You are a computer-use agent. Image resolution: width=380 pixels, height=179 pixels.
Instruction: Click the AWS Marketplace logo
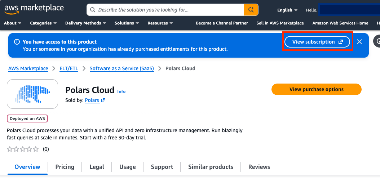34,9
